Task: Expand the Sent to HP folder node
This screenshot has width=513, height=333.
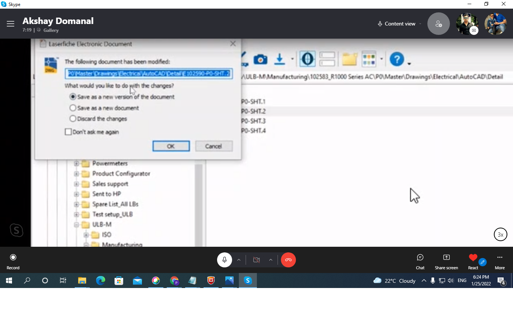Action: tap(77, 194)
